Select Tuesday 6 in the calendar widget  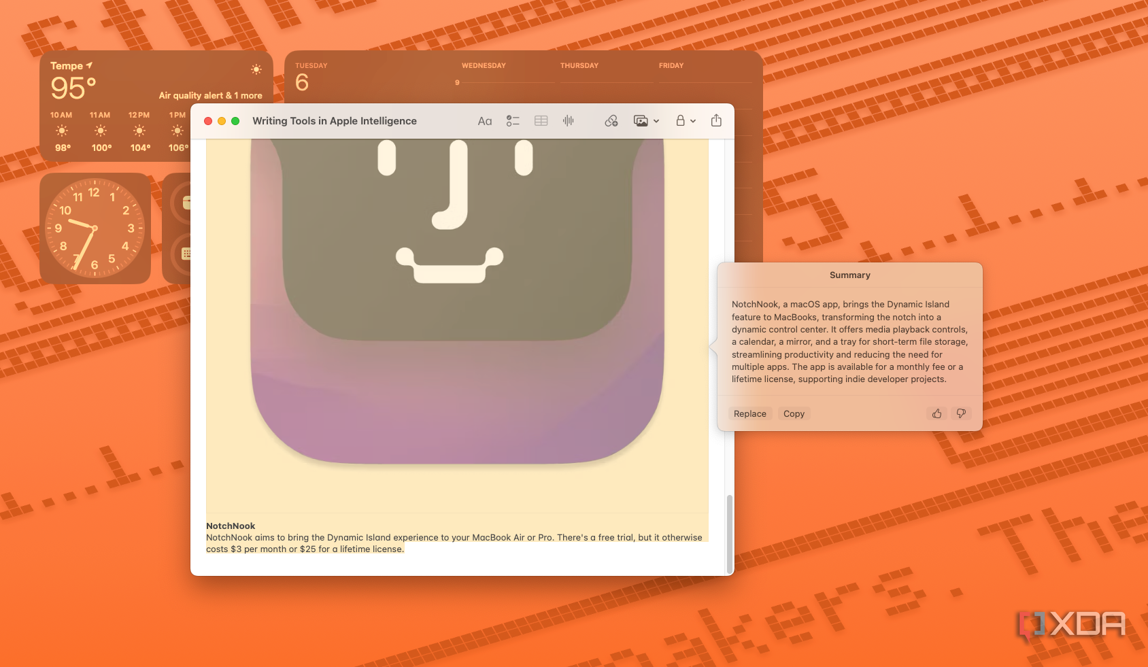(x=302, y=82)
